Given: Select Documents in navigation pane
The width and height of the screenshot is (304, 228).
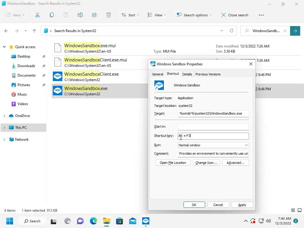Looking at the screenshot, I should pyautogui.click(x=26, y=75).
